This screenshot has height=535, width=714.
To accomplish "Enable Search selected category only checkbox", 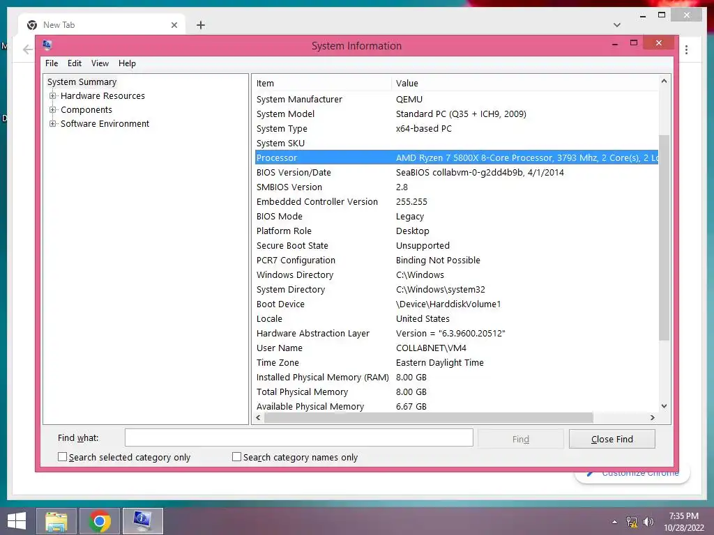I will coord(62,457).
